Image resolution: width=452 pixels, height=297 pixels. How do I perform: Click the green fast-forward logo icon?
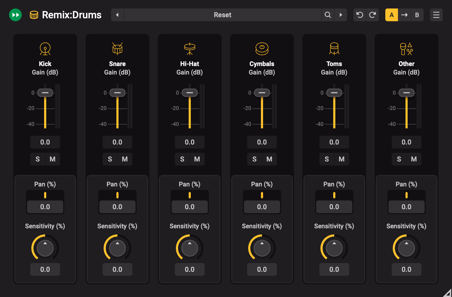15,15
